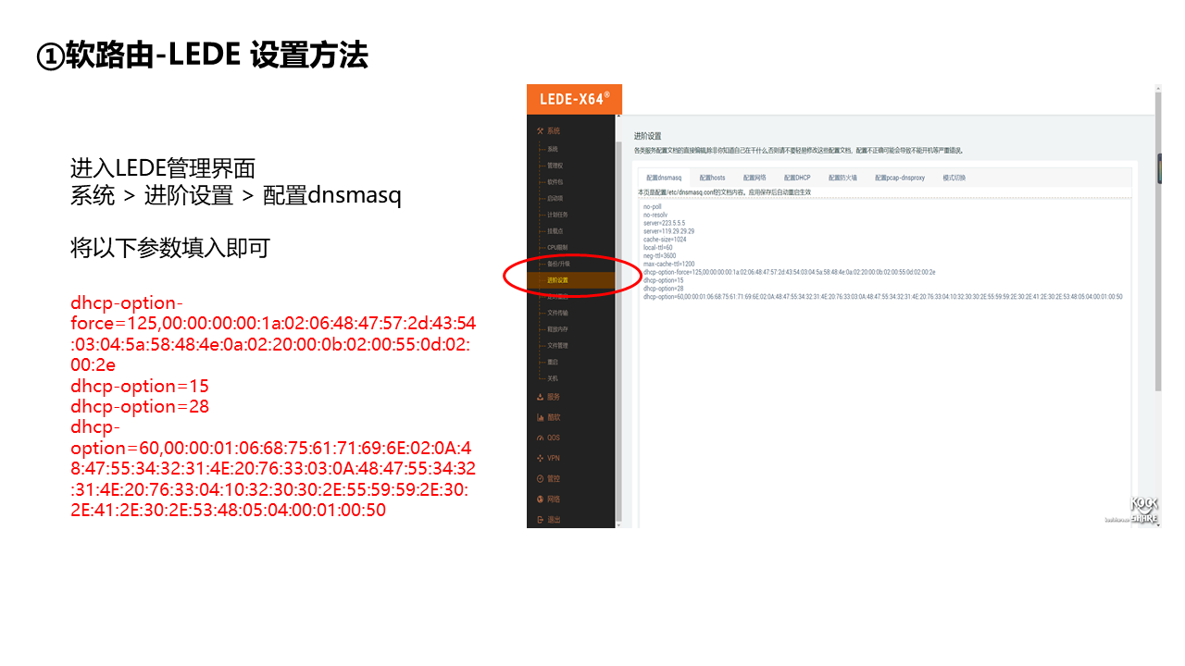Switch to the 模式切换 tab
Screen dimensions: 1185x666
pos(954,178)
